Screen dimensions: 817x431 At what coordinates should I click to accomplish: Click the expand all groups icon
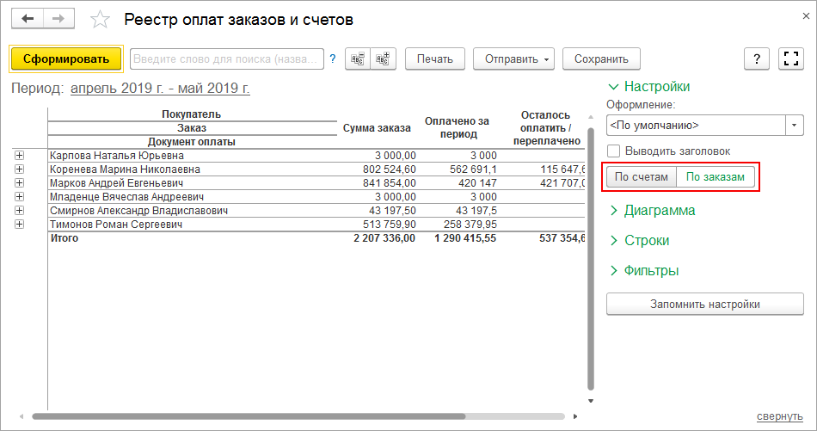pyautogui.click(x=383, y=58)
